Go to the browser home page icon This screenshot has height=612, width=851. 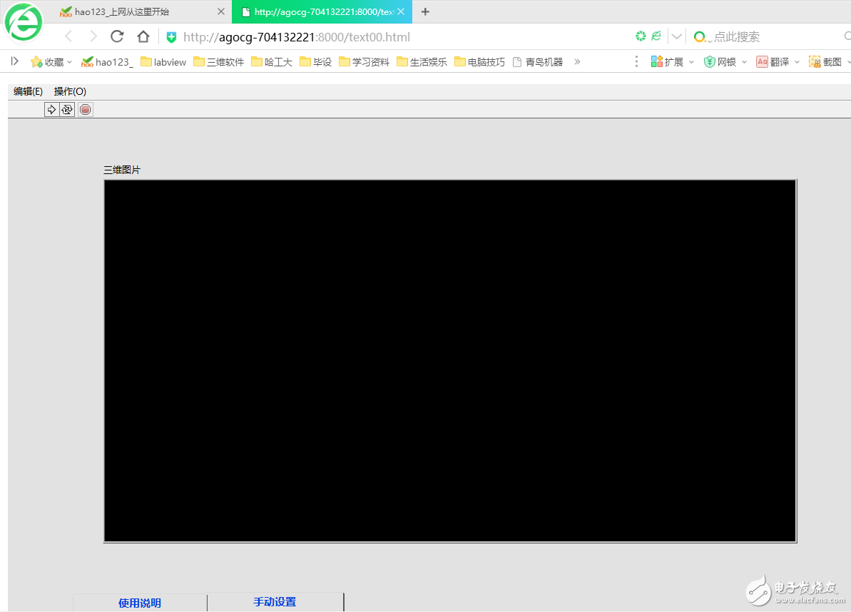tap(143, 36)
